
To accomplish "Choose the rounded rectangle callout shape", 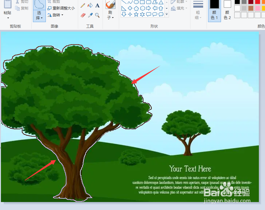I will point(148,14).
